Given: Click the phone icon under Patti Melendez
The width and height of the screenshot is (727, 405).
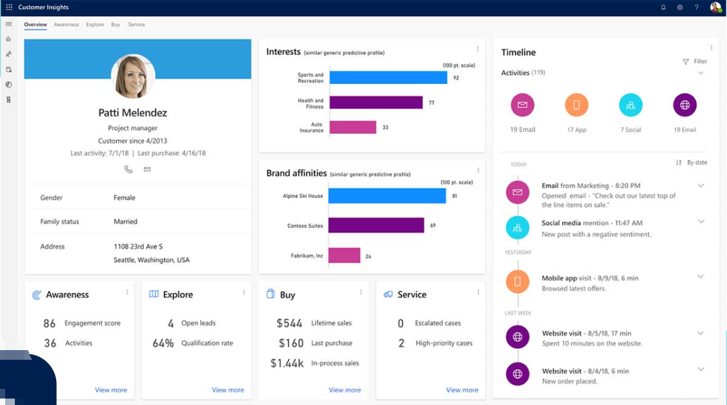Looking at the screenshot, I should [x=128, y=169].
